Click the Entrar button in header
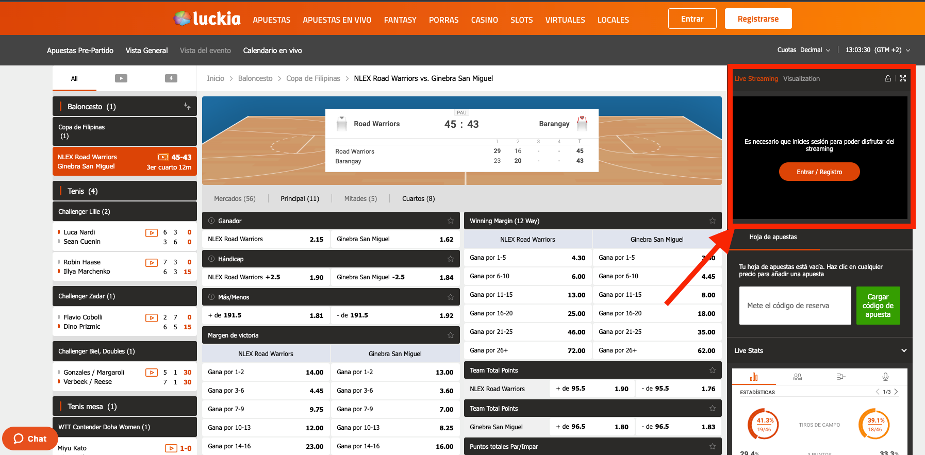This screenshot has width=925, height=455. pyautogui.click(x=692, y=19)
